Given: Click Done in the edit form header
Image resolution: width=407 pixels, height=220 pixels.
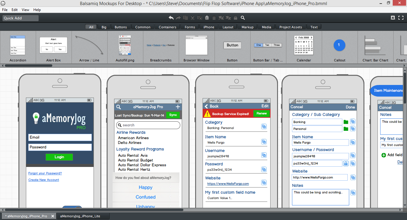Looking at the screenshot, I should 350,107.
